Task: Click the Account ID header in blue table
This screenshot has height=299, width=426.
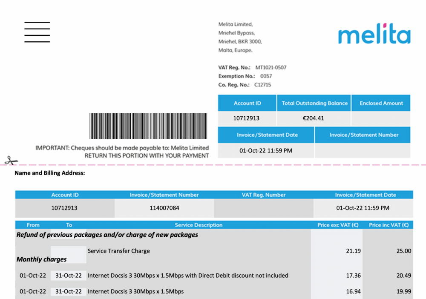Action: pyautogui.click(x=247, y=103)
